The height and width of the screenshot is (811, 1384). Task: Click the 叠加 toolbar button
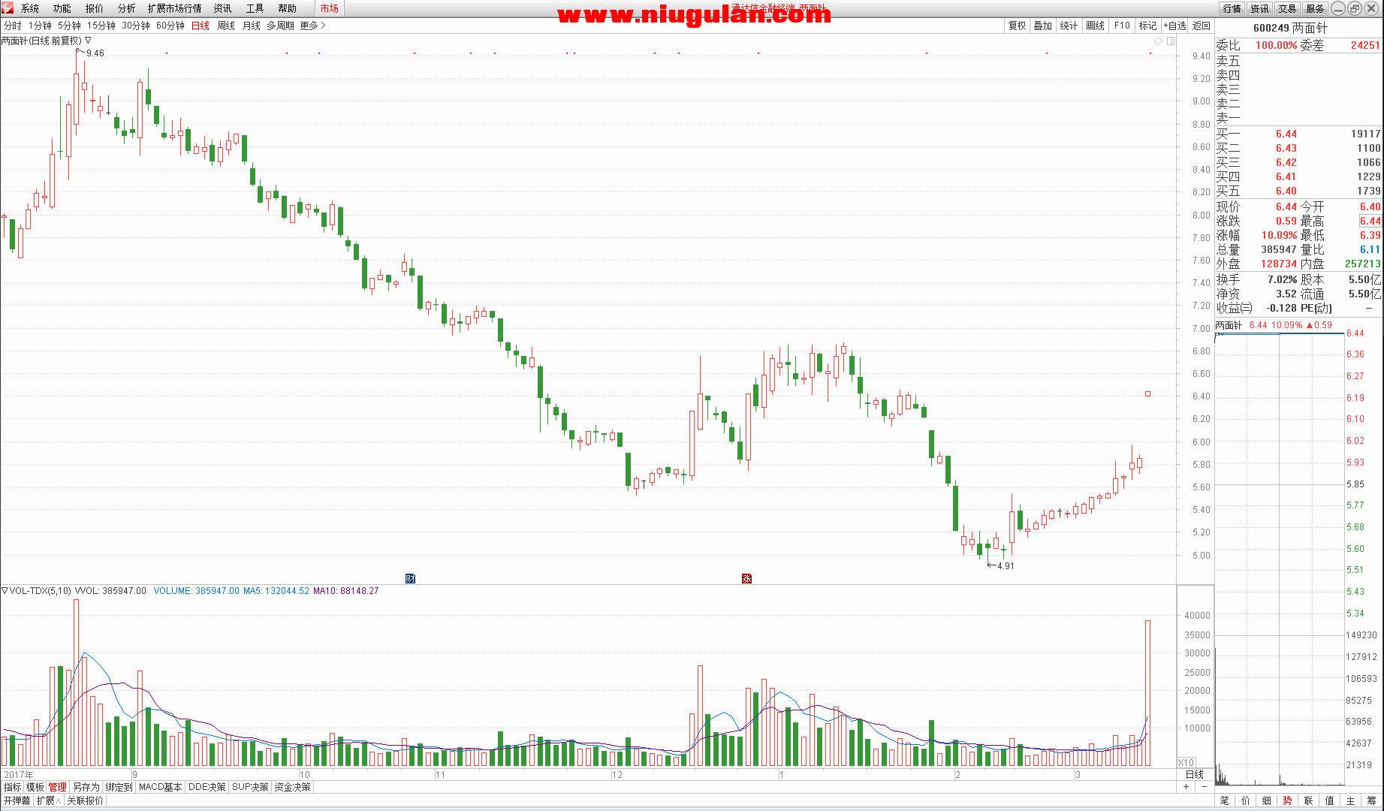pos(1043,26)
